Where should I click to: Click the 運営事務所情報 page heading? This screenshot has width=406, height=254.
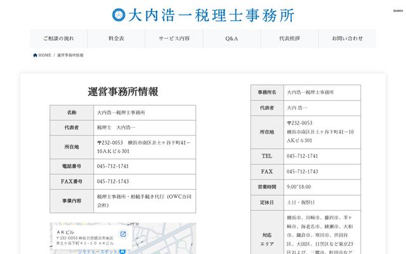pyautogui.click(x=122, y=91)
